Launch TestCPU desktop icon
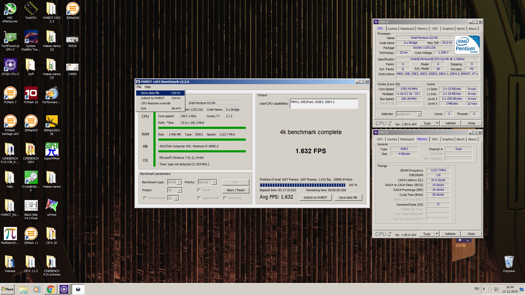 click(x=31, y=11)
